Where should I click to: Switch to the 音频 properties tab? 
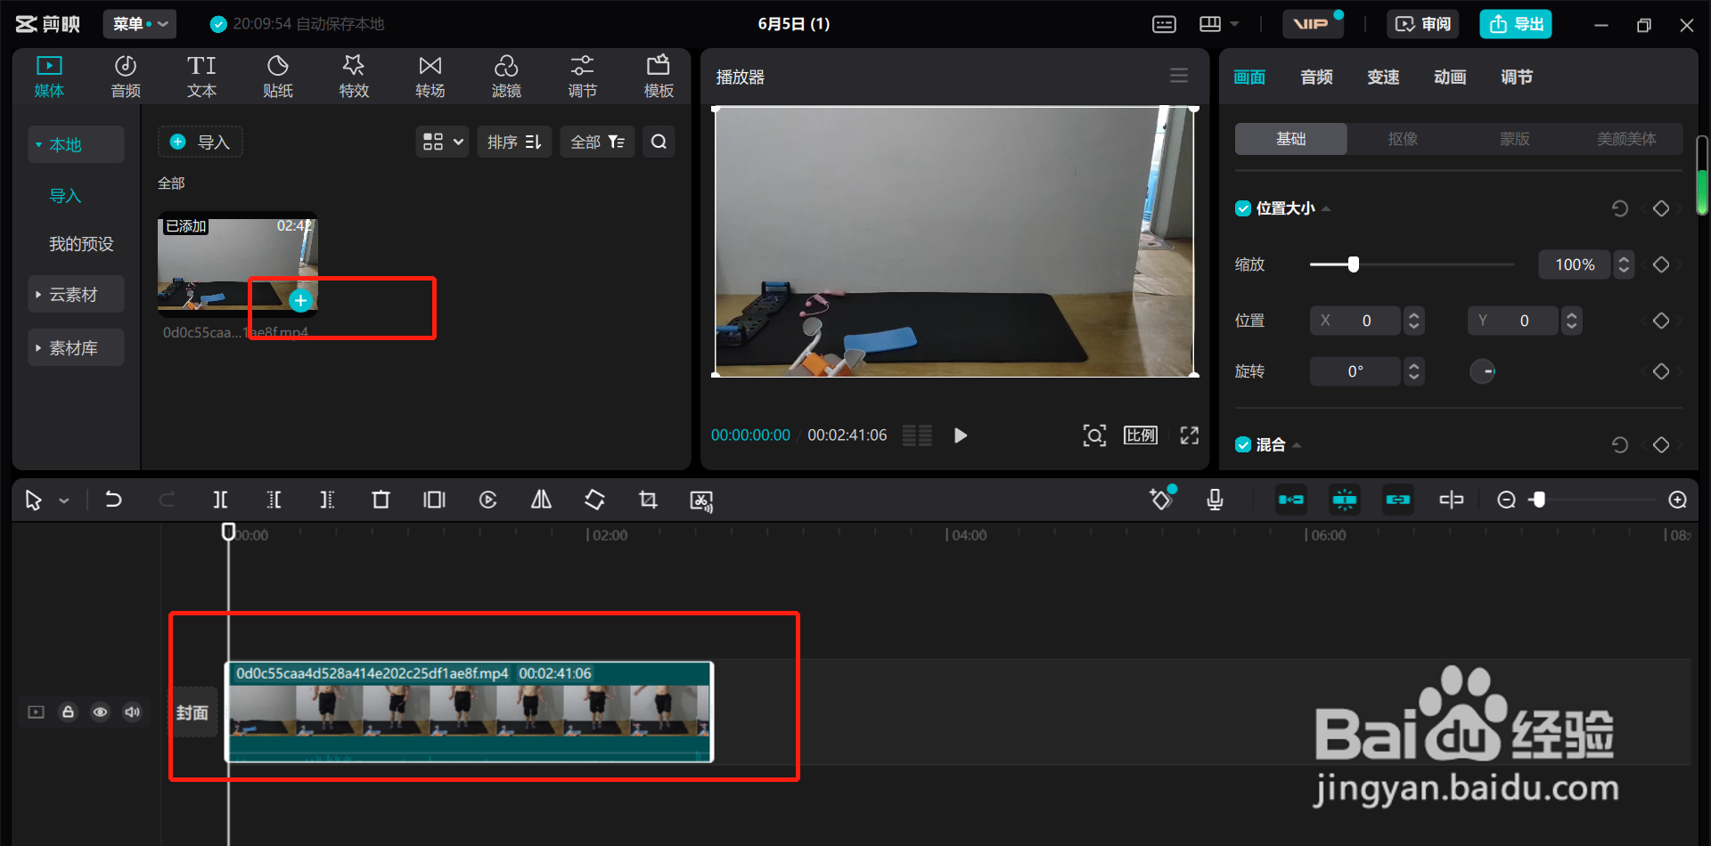tap(1316, 77)
